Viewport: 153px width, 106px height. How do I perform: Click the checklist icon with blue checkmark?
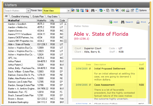[x=117, y=10]
